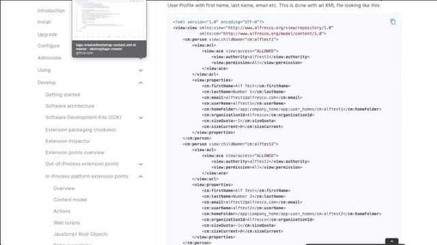Open the Web scripts subpage

pos(67,223)
